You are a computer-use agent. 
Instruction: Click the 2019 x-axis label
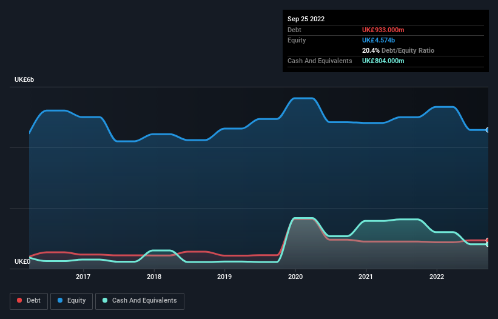224,277
